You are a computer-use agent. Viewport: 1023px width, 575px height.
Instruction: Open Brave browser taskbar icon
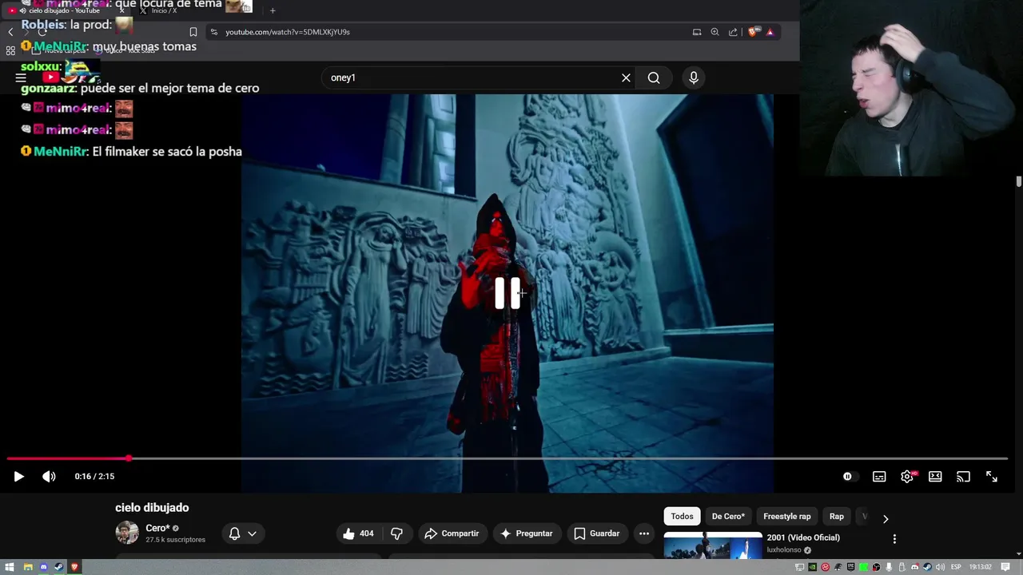pyautogui.click(x=74, y=567)
